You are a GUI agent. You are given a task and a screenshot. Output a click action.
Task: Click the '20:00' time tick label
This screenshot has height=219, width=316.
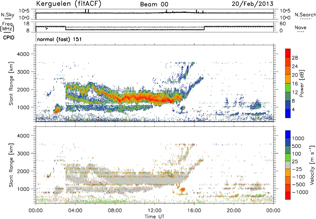click(x=233, y=211)
